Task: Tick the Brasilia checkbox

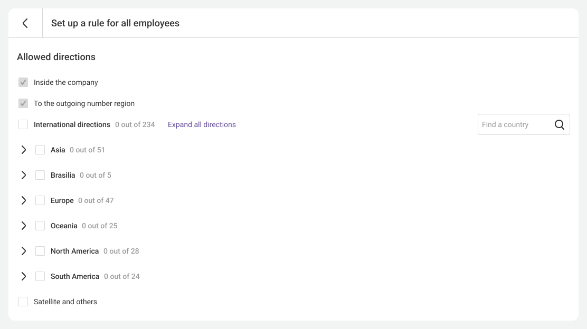Action: [40, 175]
